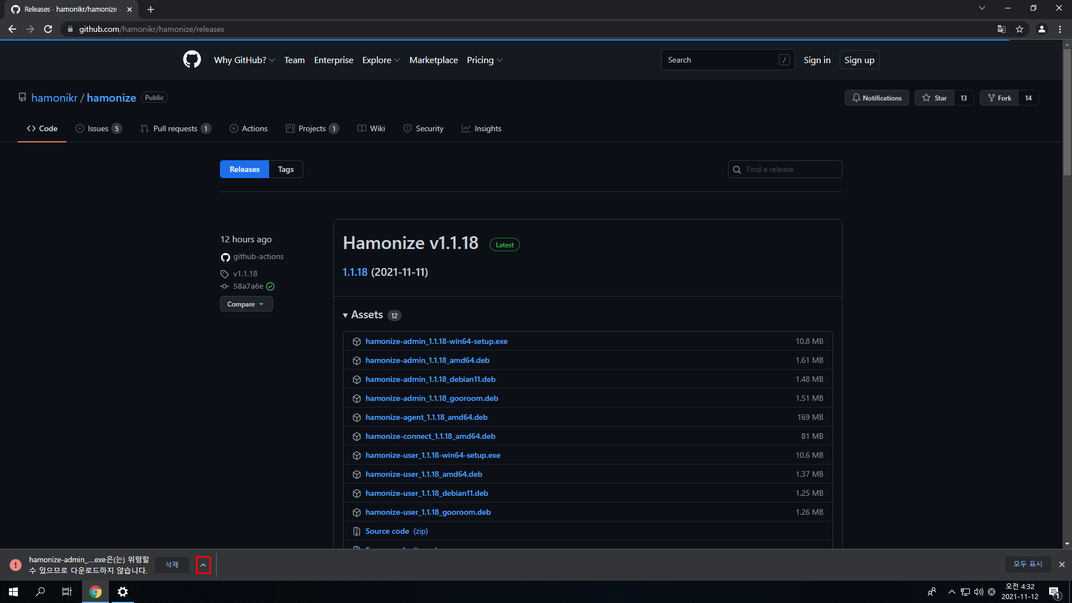Open the Wiki tab
1072x603 pixels.
point(371,128)
